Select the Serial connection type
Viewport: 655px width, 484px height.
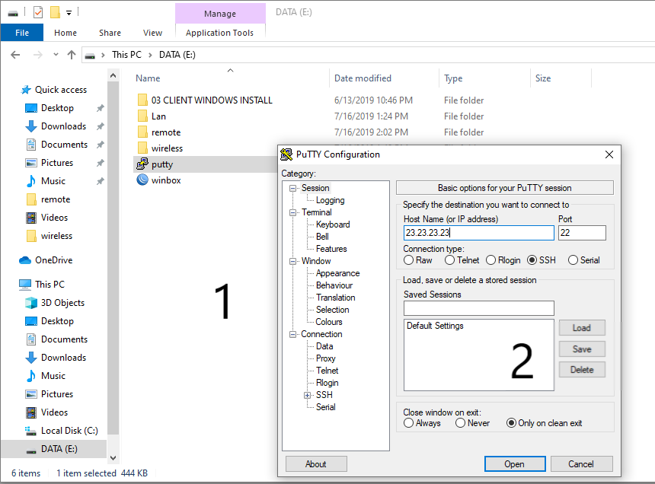coord(573,260)
